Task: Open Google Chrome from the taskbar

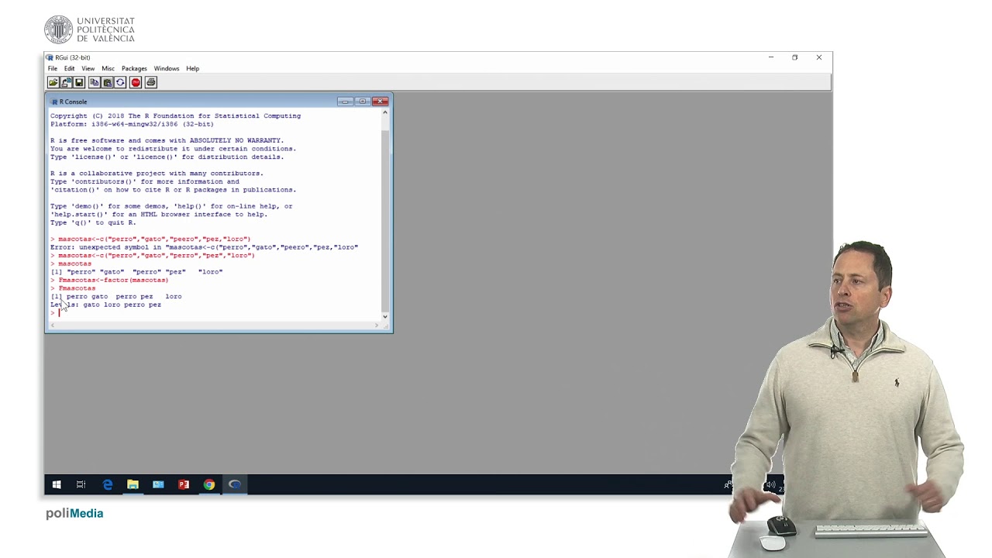Action: (209, 485)
